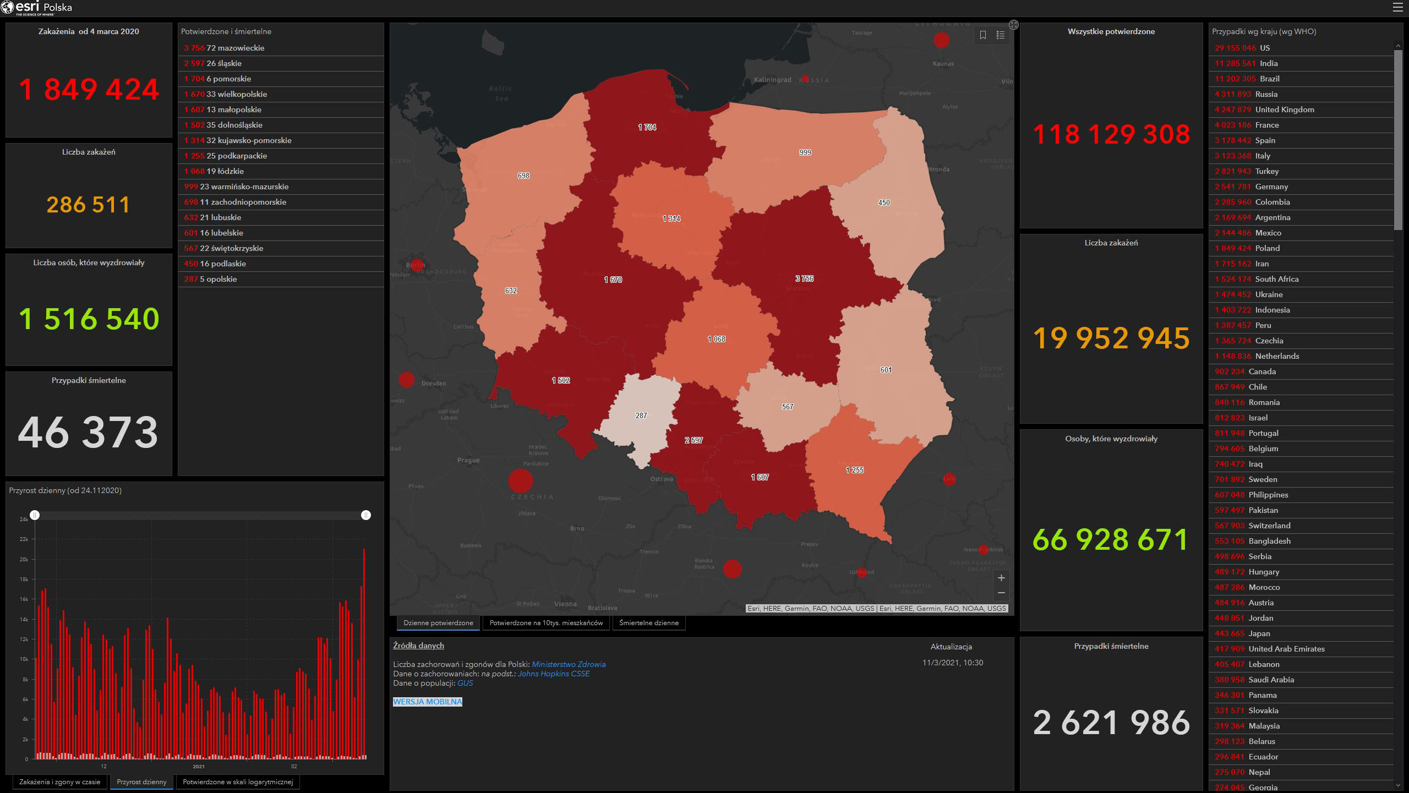Image resolution: width=1409 pixels, height=793 pixels.
Task: Click the left chart range slider handle
Action: (35, 515)
